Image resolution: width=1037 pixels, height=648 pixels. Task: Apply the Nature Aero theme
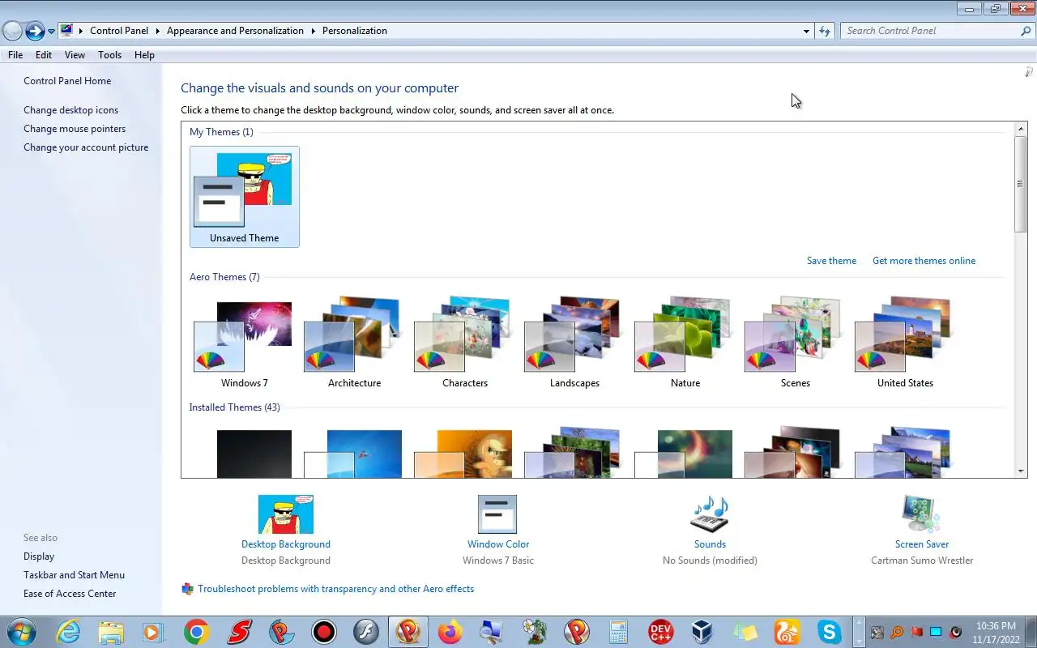pos(685,343)
